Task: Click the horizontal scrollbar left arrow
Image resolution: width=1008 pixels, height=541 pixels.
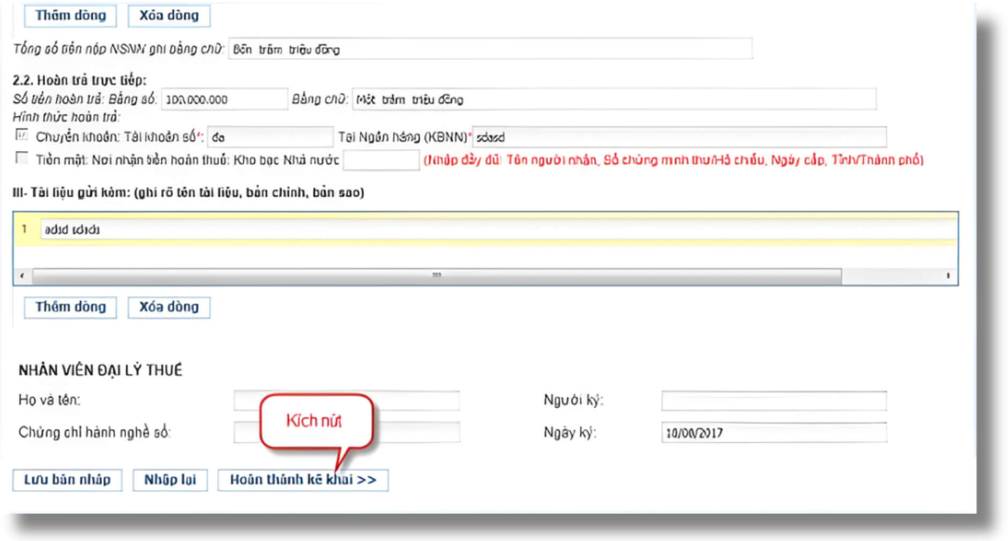Action: 22,276
